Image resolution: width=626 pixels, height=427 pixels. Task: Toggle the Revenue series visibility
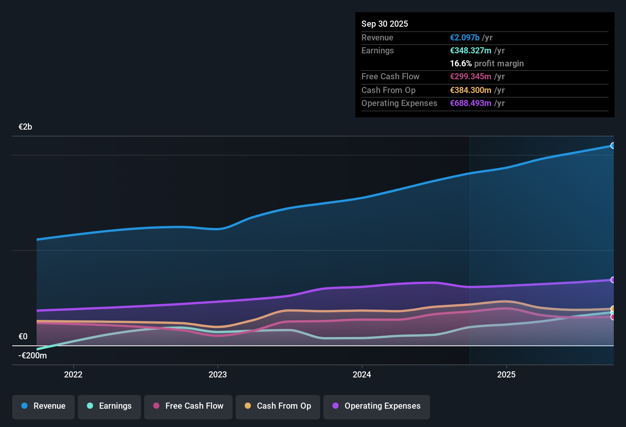coord(43,406)
